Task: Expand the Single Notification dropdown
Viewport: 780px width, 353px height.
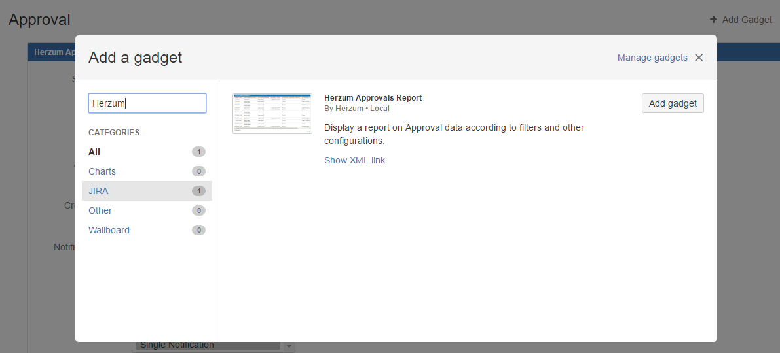Action: pos(289,346)
